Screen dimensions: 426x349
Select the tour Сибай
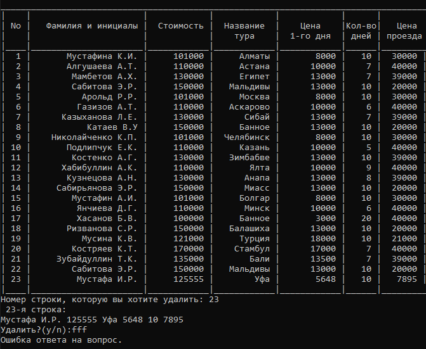tap(257, 117)
